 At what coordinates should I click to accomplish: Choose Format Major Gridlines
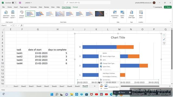pos(109,77)
